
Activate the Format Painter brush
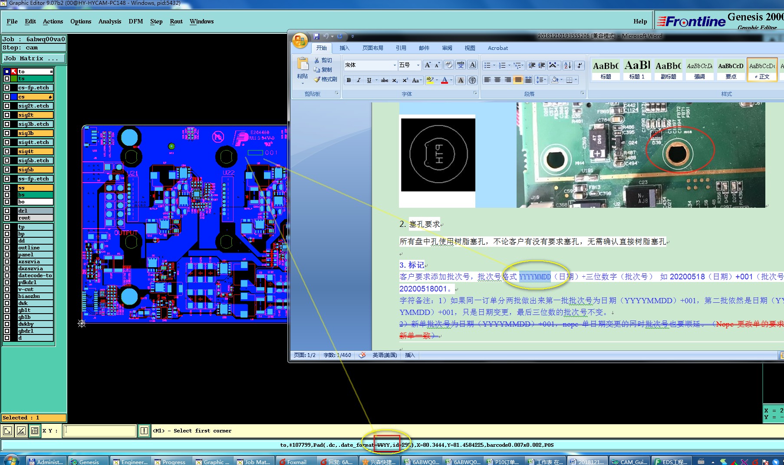tap(326, 79)
